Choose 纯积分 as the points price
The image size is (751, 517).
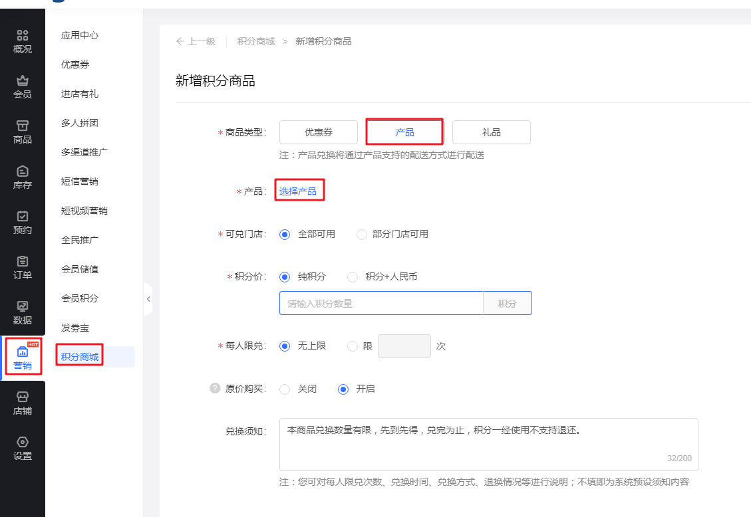[x=285, y=277]
